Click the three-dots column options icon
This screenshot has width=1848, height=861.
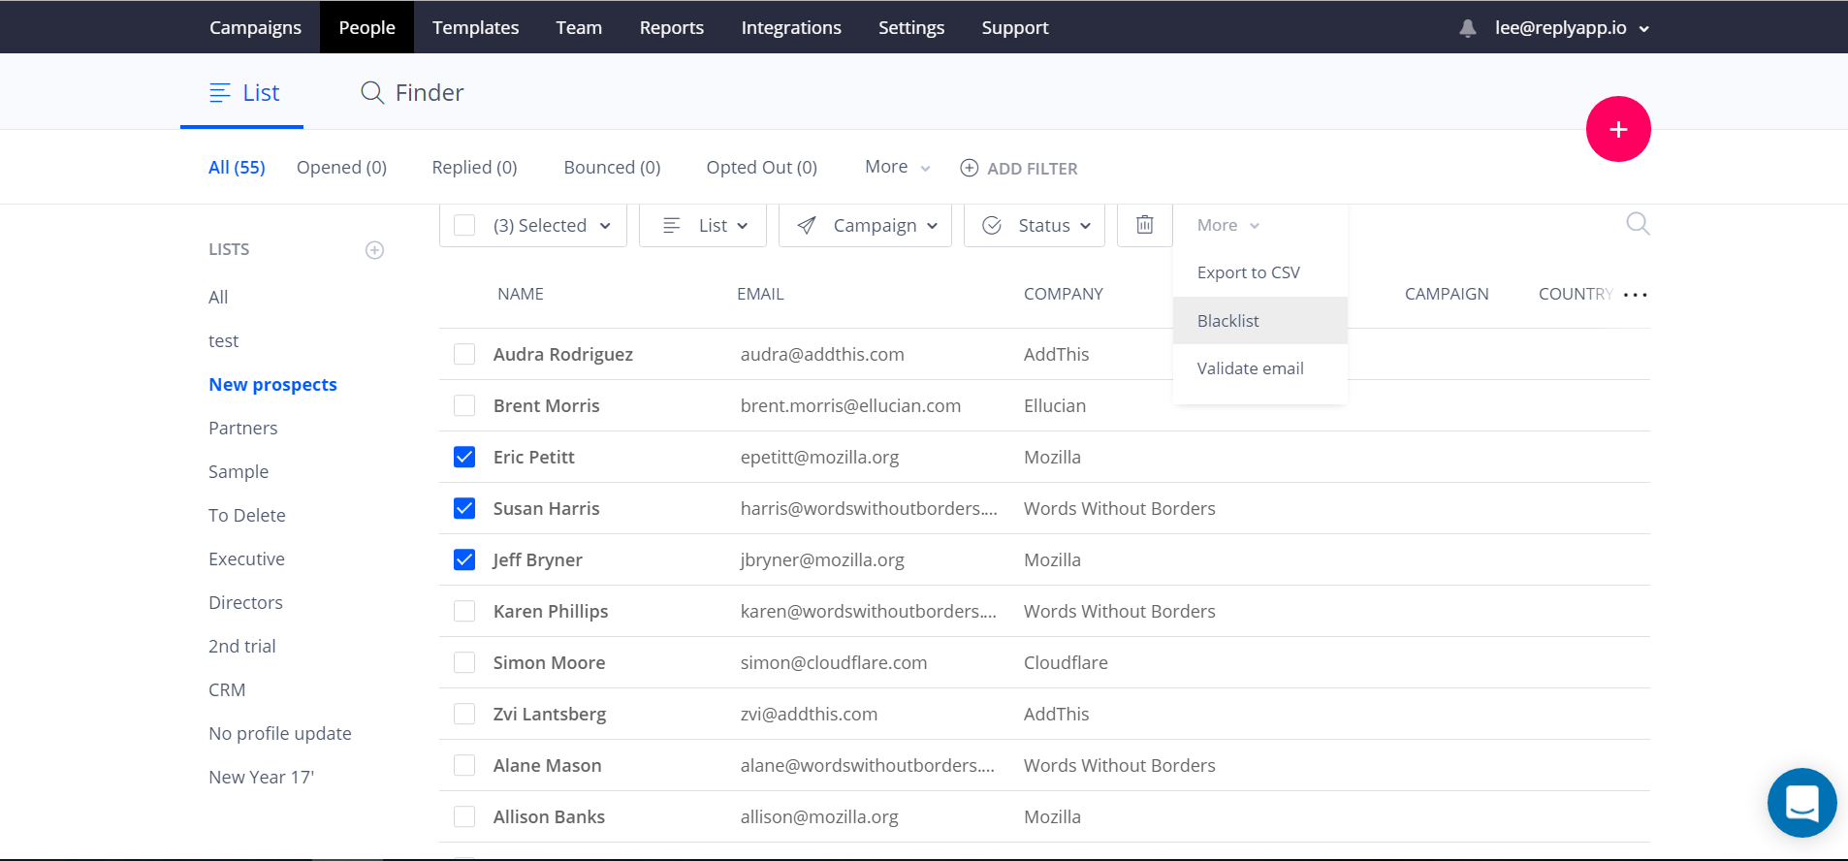point(1635,295)
